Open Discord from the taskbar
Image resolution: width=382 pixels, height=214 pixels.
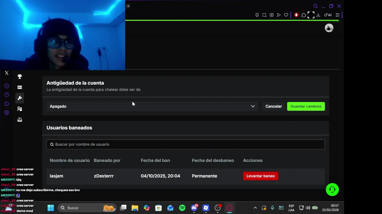point(194,208)
